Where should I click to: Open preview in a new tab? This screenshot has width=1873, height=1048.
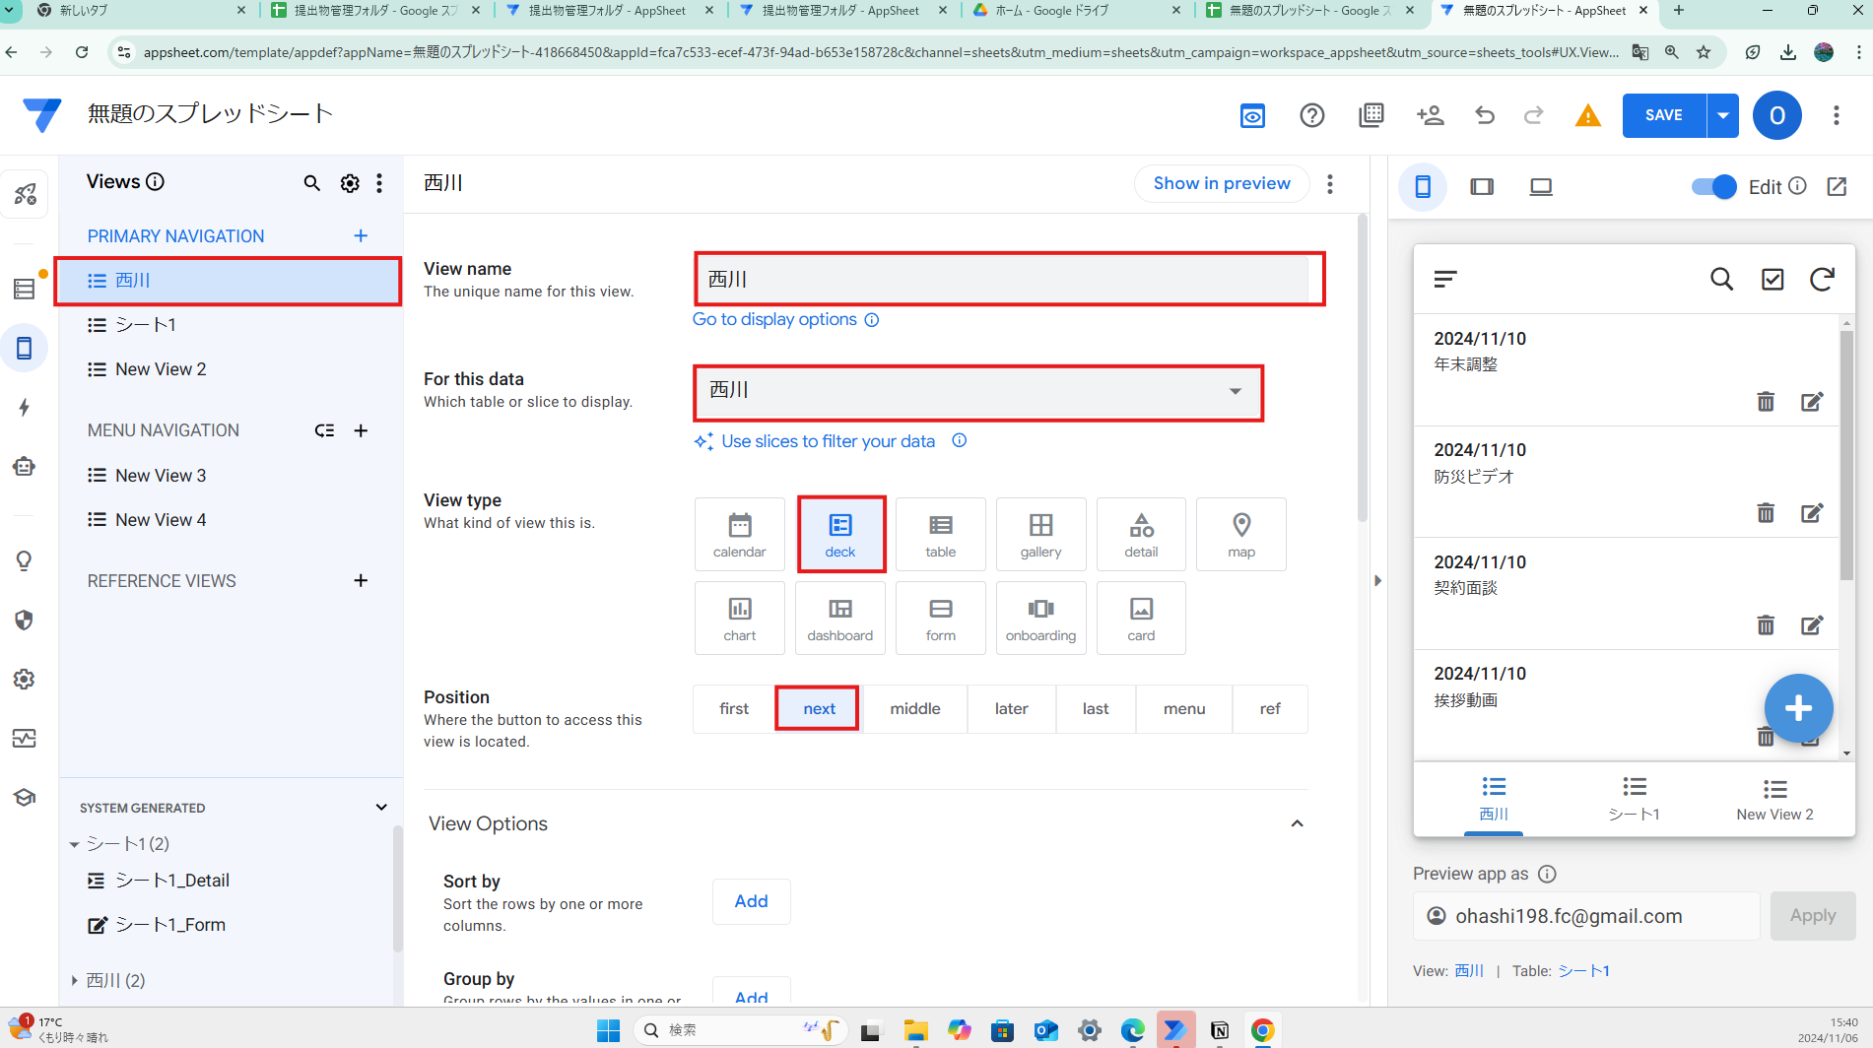pyautogui.click(x=1837, y=186)
